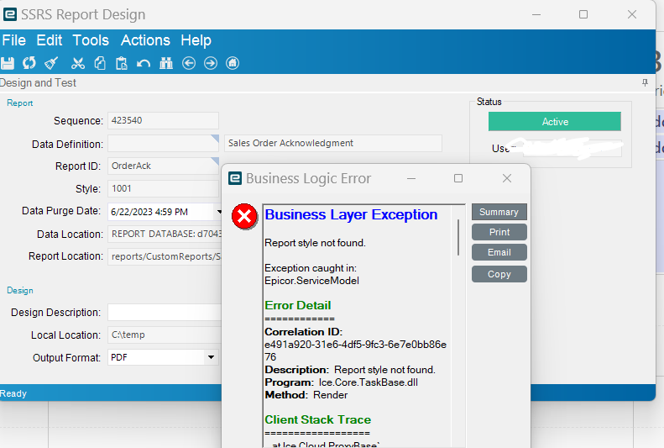
Task: Click the Local Location field C:\temp
Action: pyautogui.click(x=165, y=335)
